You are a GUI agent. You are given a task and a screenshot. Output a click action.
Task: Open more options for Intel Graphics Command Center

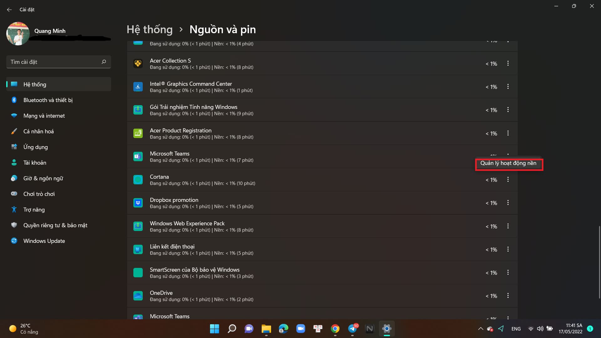coord(508,87)
